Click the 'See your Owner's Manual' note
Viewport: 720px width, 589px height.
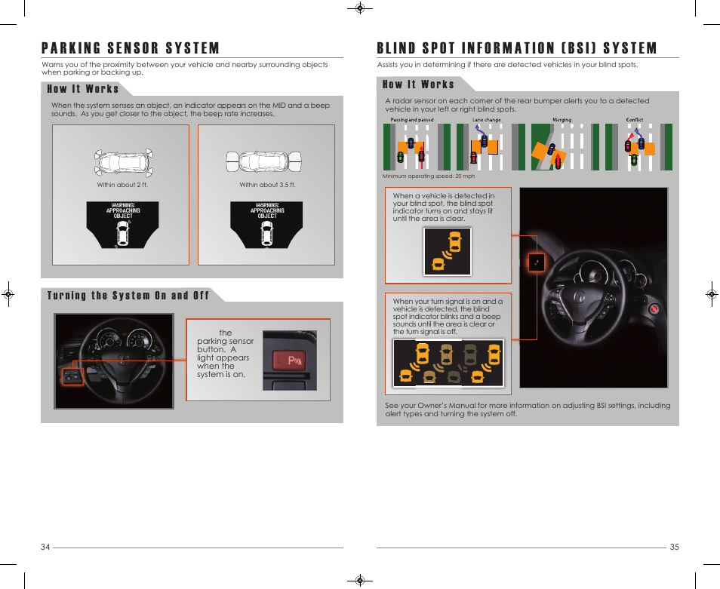[528, 410]
